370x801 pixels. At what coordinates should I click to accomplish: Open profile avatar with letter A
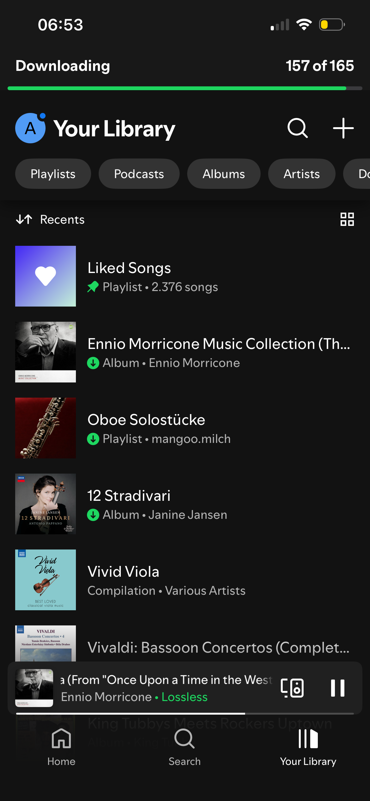pos(30,128)
